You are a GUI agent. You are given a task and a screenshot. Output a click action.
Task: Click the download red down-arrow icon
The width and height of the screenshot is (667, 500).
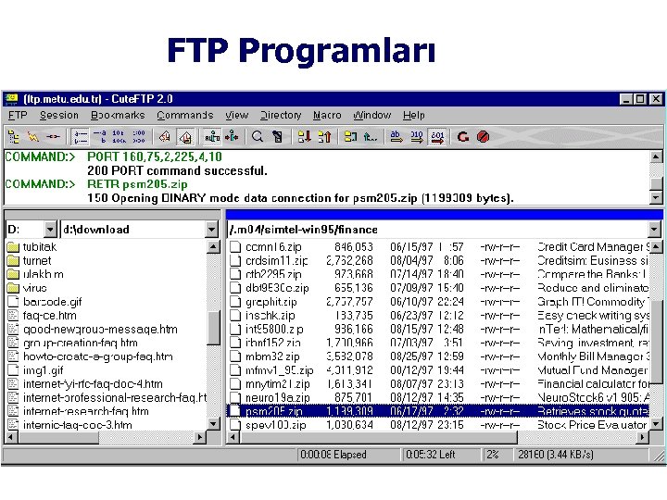(x=304, y=137)
